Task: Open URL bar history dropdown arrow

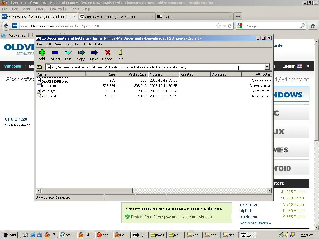Action: [224, 26]
